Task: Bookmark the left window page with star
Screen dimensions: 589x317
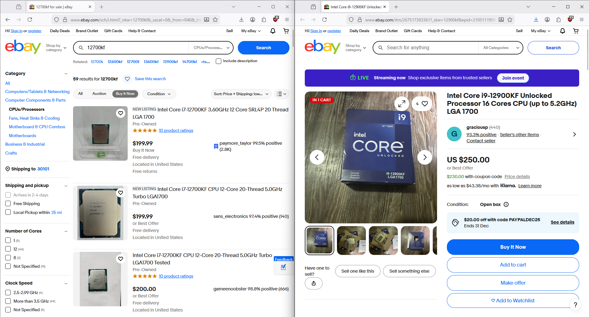Action: [x=215, y=20]
